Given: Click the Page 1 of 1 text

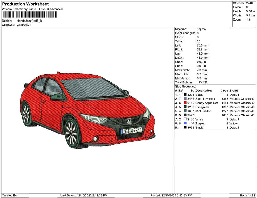Looking at the screenshot, I should click(247, 195).
